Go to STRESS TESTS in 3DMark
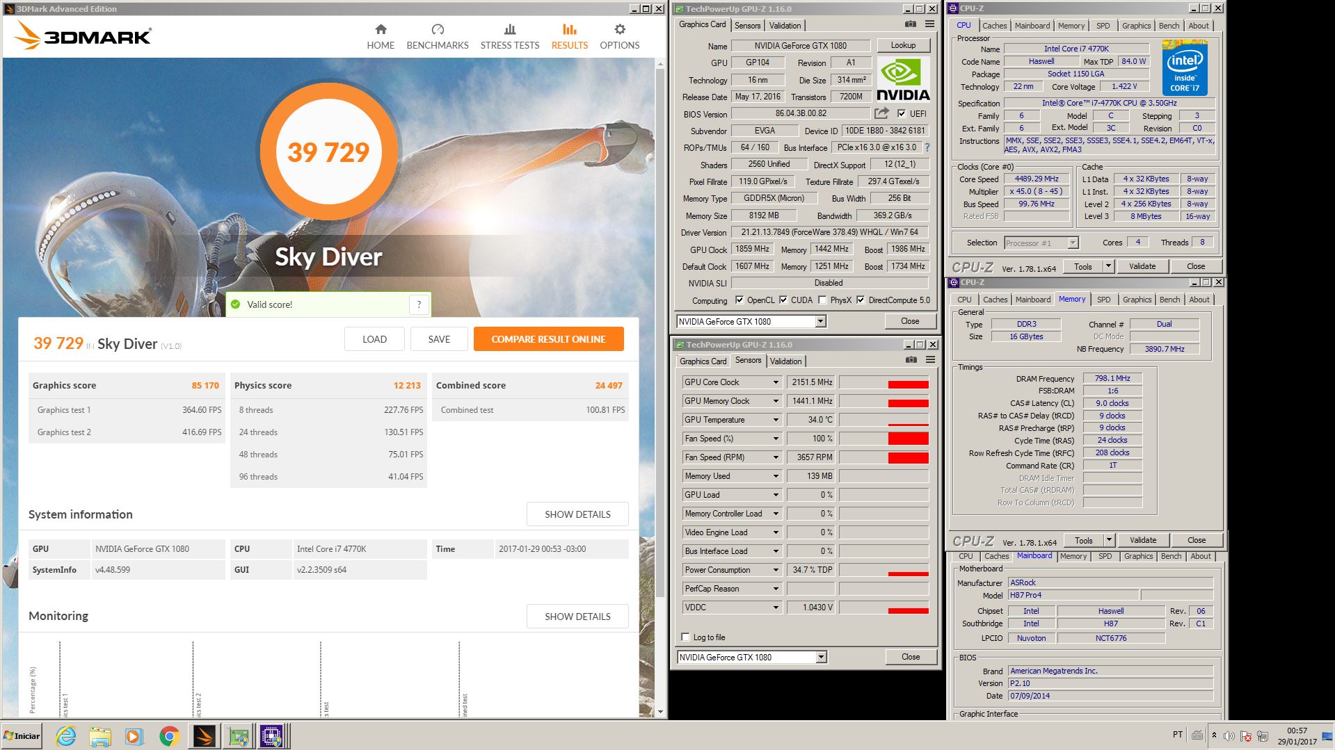 pyautogui.click(x=510, y=37)
